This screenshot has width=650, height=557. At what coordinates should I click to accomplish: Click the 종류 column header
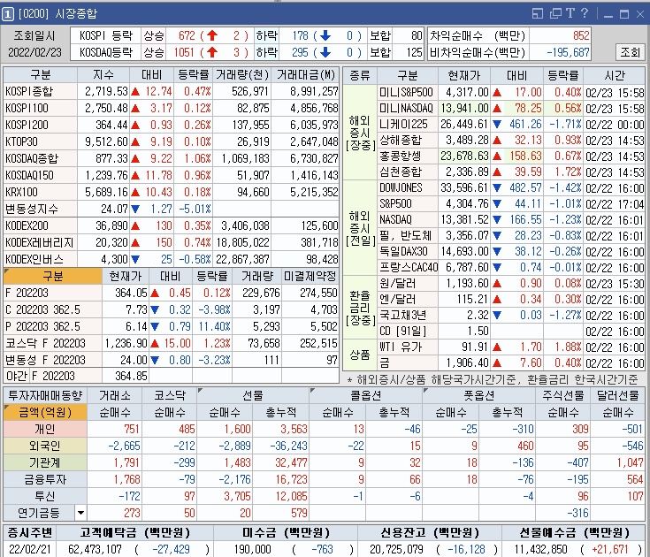coord(360,75)
